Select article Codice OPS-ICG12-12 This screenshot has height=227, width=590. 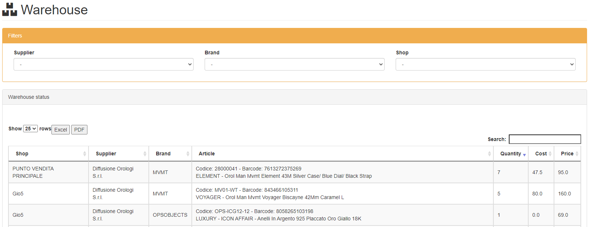(x=342, y=215)
